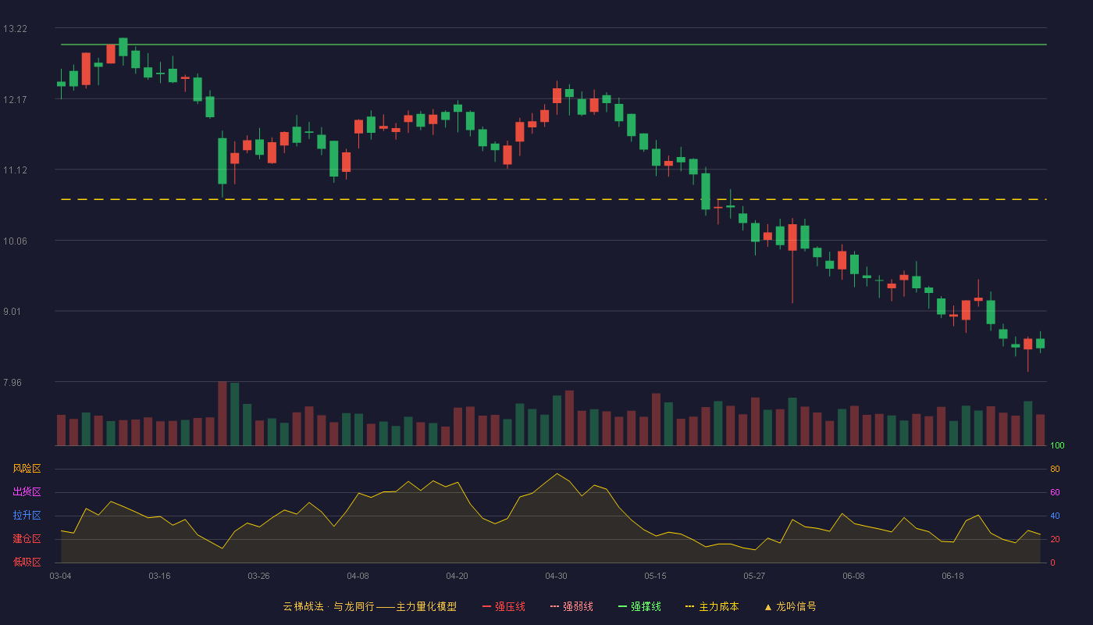This screenshot has height=625, width=1093.
Task: Click the 7.96 price axis label
Action: [x=12, y=383]
